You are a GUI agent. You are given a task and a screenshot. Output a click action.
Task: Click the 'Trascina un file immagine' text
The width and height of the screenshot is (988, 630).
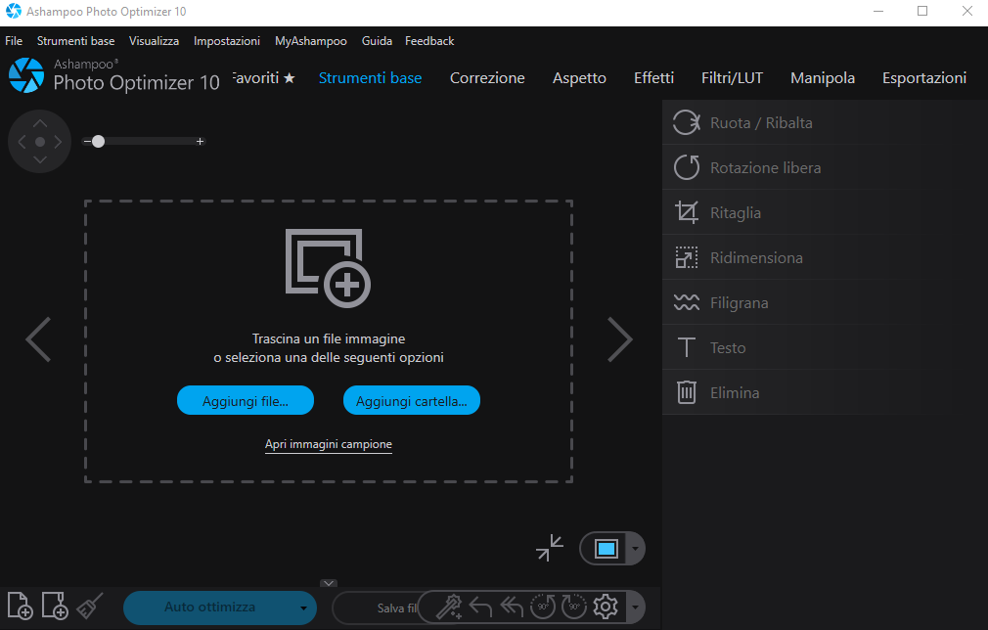coord(329,338)
